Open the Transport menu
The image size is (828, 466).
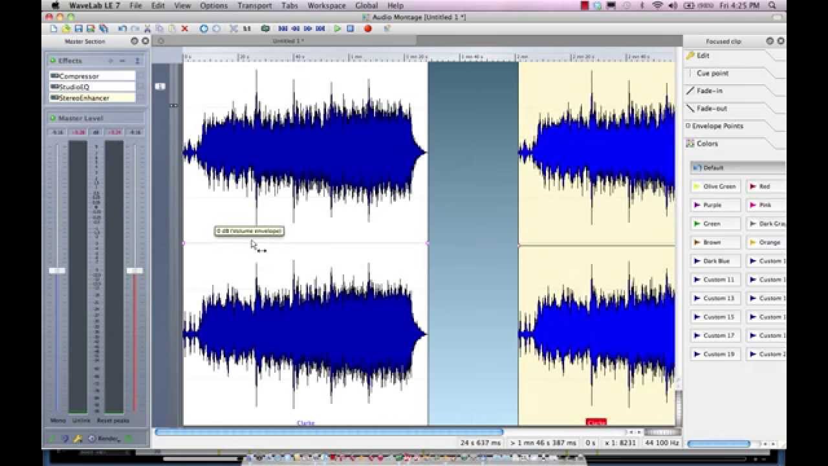click(254, 5)
